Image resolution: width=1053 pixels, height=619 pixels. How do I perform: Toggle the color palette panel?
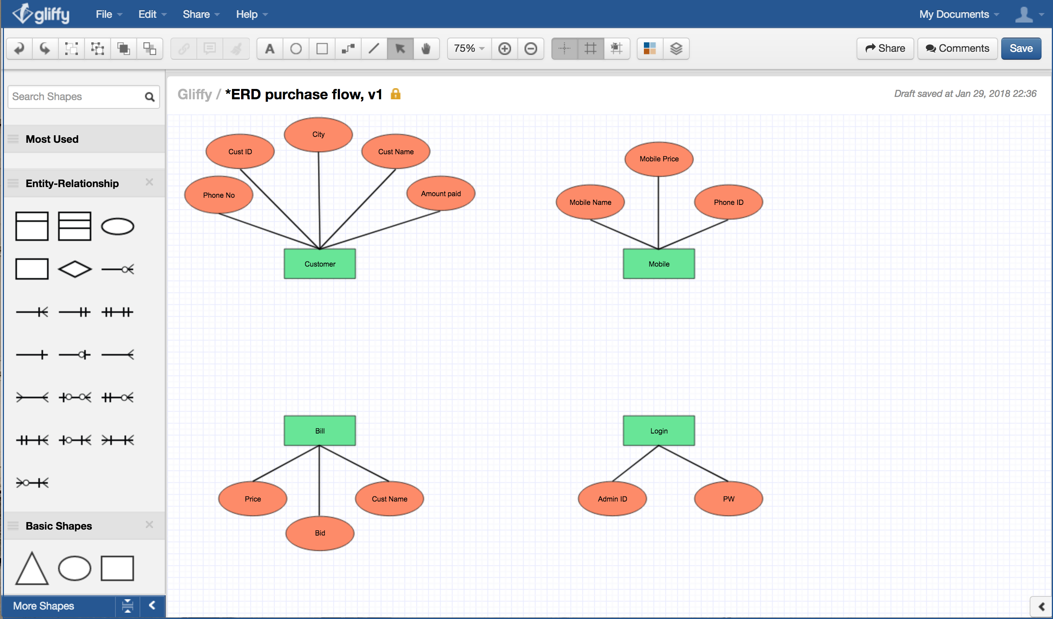point(649,48)
